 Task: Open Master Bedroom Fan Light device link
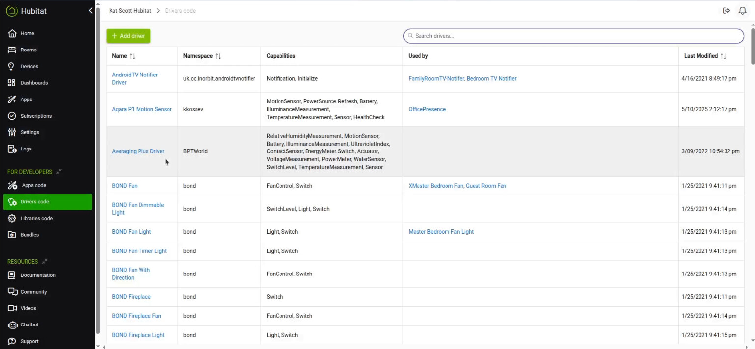coord(441,232)
